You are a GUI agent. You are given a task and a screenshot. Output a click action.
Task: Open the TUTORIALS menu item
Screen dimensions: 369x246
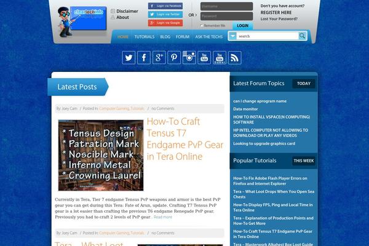[x=145, y=37]
